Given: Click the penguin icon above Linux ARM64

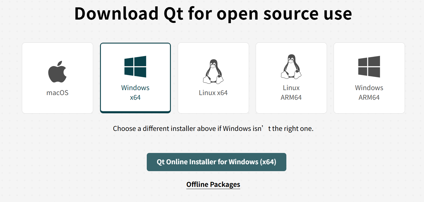Looking at the screenshot, I should pyautogui.click(x=291, y=67).
